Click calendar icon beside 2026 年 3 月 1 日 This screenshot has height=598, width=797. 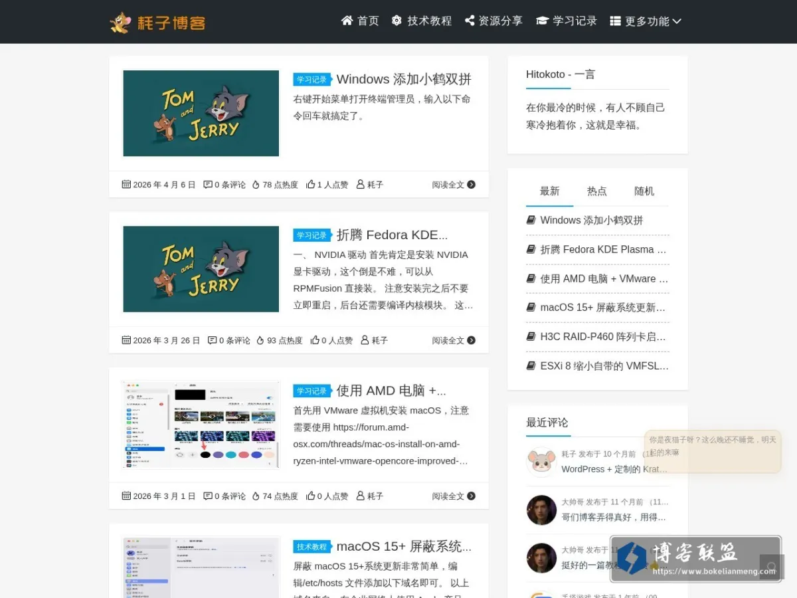pos(126,496)
